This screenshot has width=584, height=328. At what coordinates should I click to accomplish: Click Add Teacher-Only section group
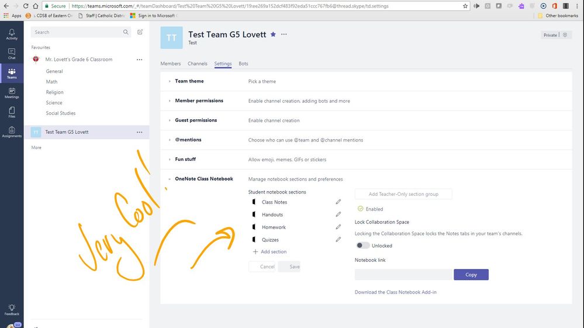(x=403, y=194)
